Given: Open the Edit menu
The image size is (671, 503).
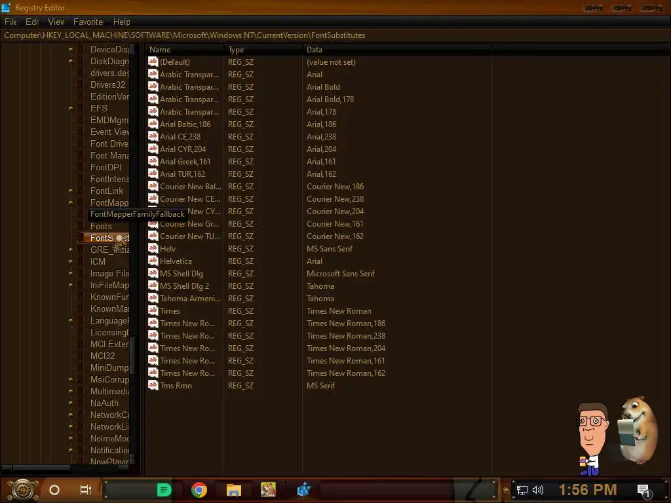Looking at the screenshot, I should [x=32, y=22].
